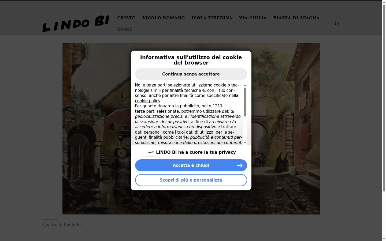
Task: Click LINDO BI ha a cuore la tua privacy
Action: [196, 152]
